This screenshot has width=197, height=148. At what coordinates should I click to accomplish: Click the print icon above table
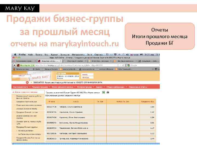108,92
